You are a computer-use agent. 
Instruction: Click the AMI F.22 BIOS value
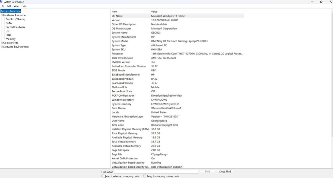164,58
